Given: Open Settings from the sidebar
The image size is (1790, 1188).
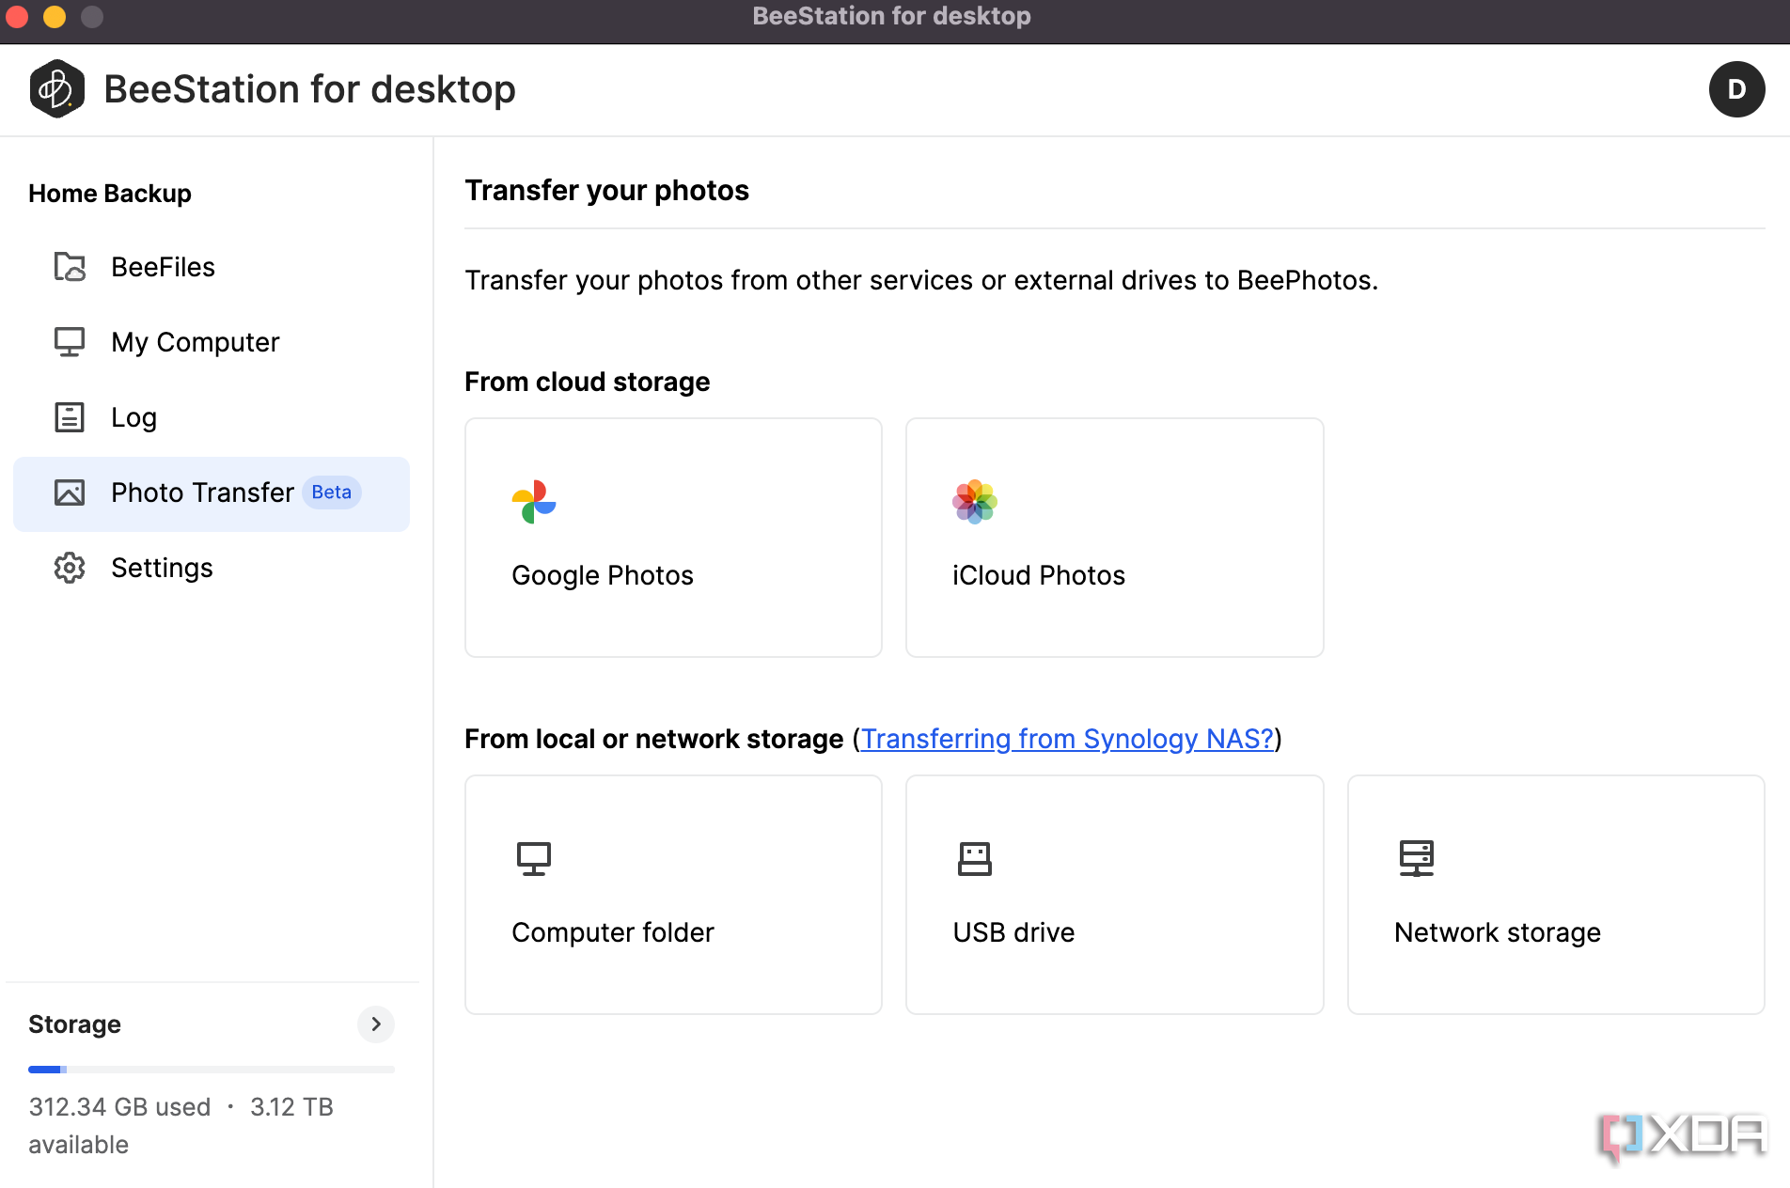Looking at the screenshot, I should pos(212,568).
